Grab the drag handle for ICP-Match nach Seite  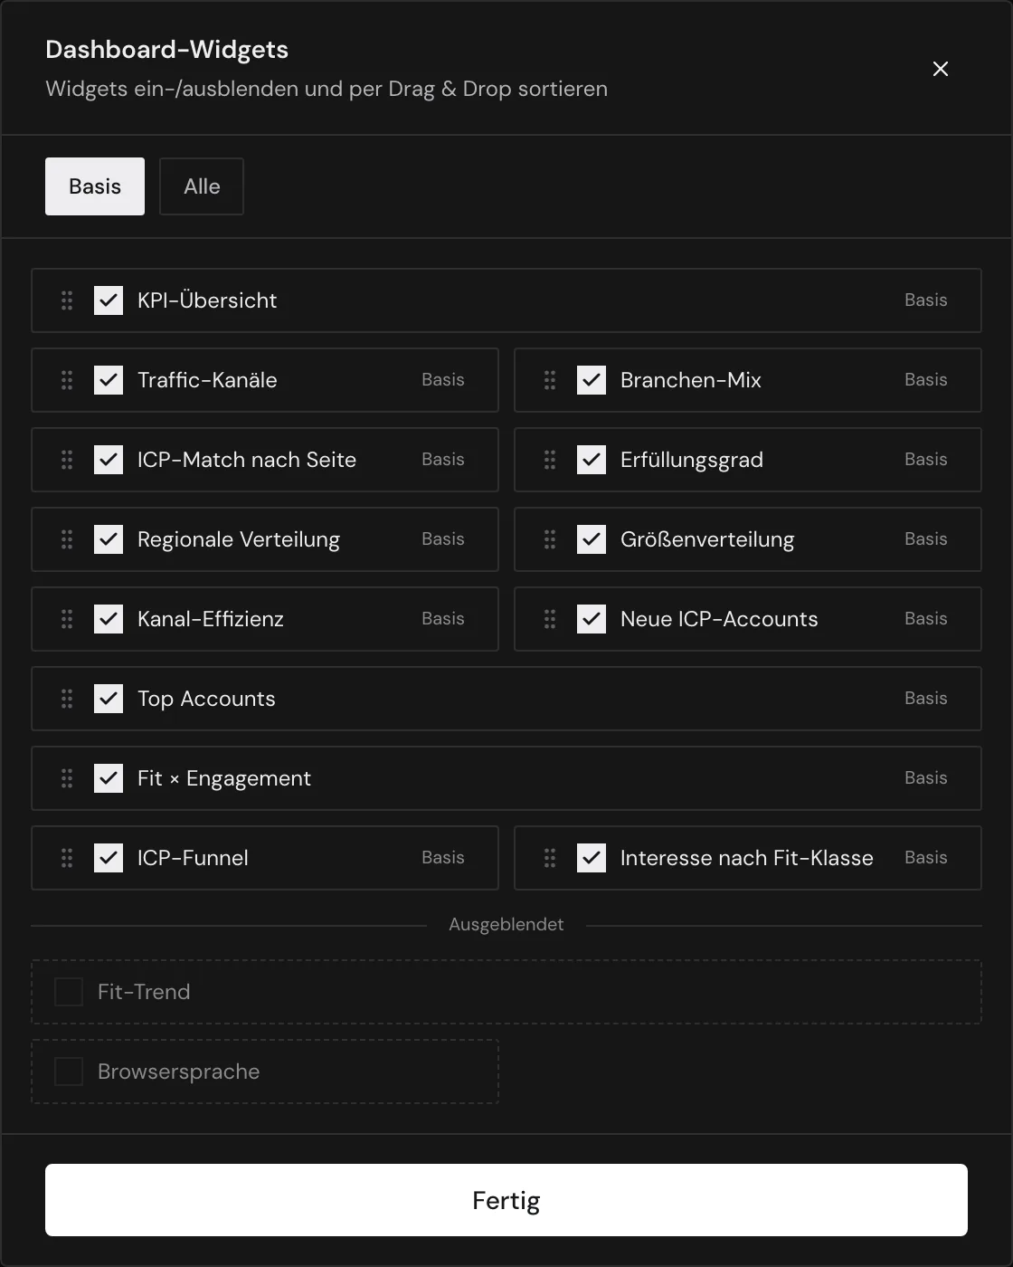[67, 460]
